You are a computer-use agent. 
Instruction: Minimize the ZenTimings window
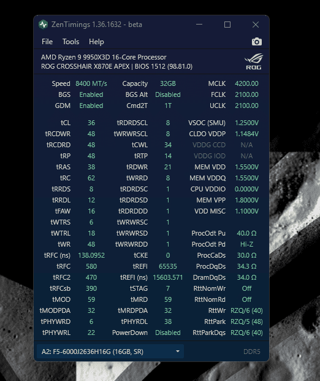pyautogui.click(x=199, y=25)
